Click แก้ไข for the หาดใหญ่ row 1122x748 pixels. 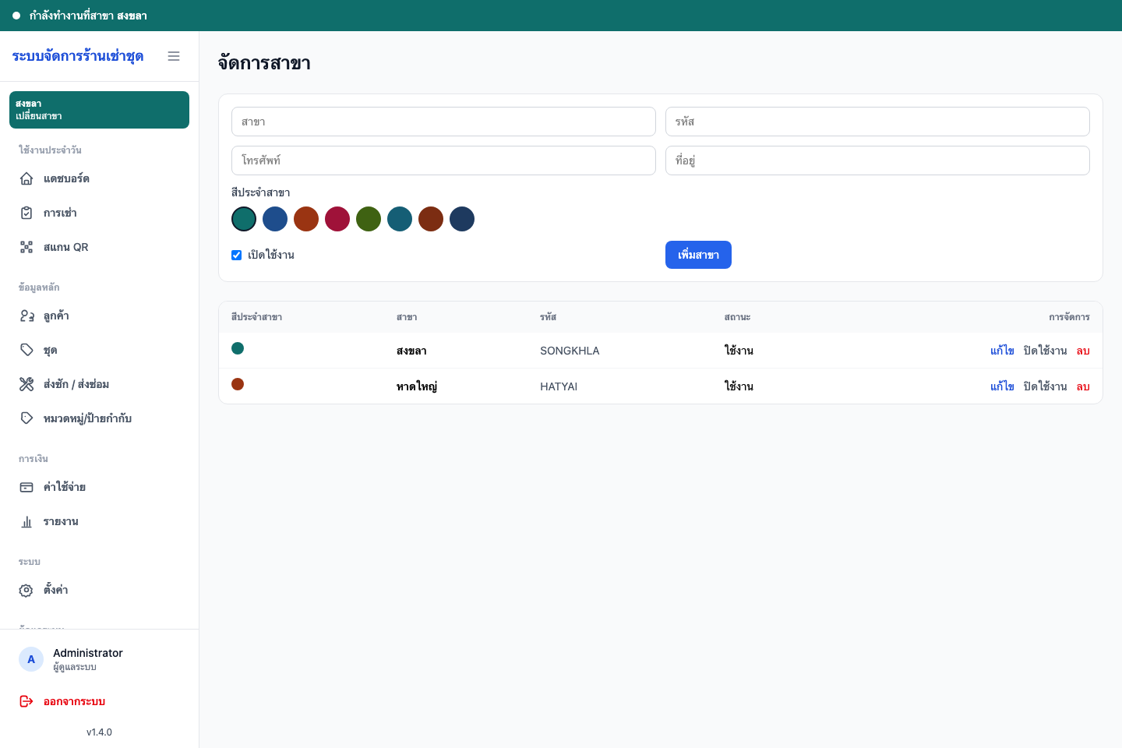point(1002,386)
